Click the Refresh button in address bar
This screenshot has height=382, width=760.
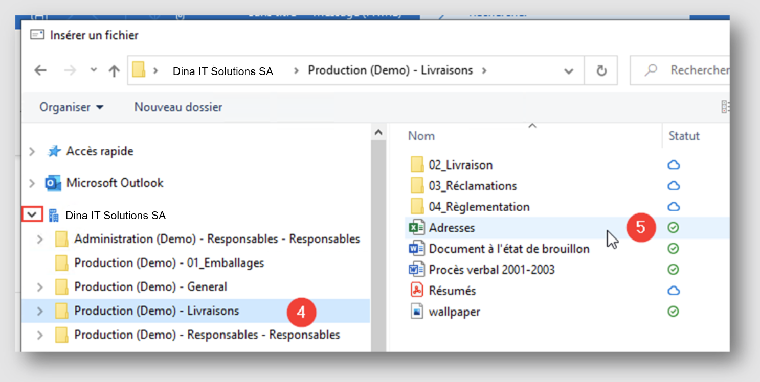[601, 70]
